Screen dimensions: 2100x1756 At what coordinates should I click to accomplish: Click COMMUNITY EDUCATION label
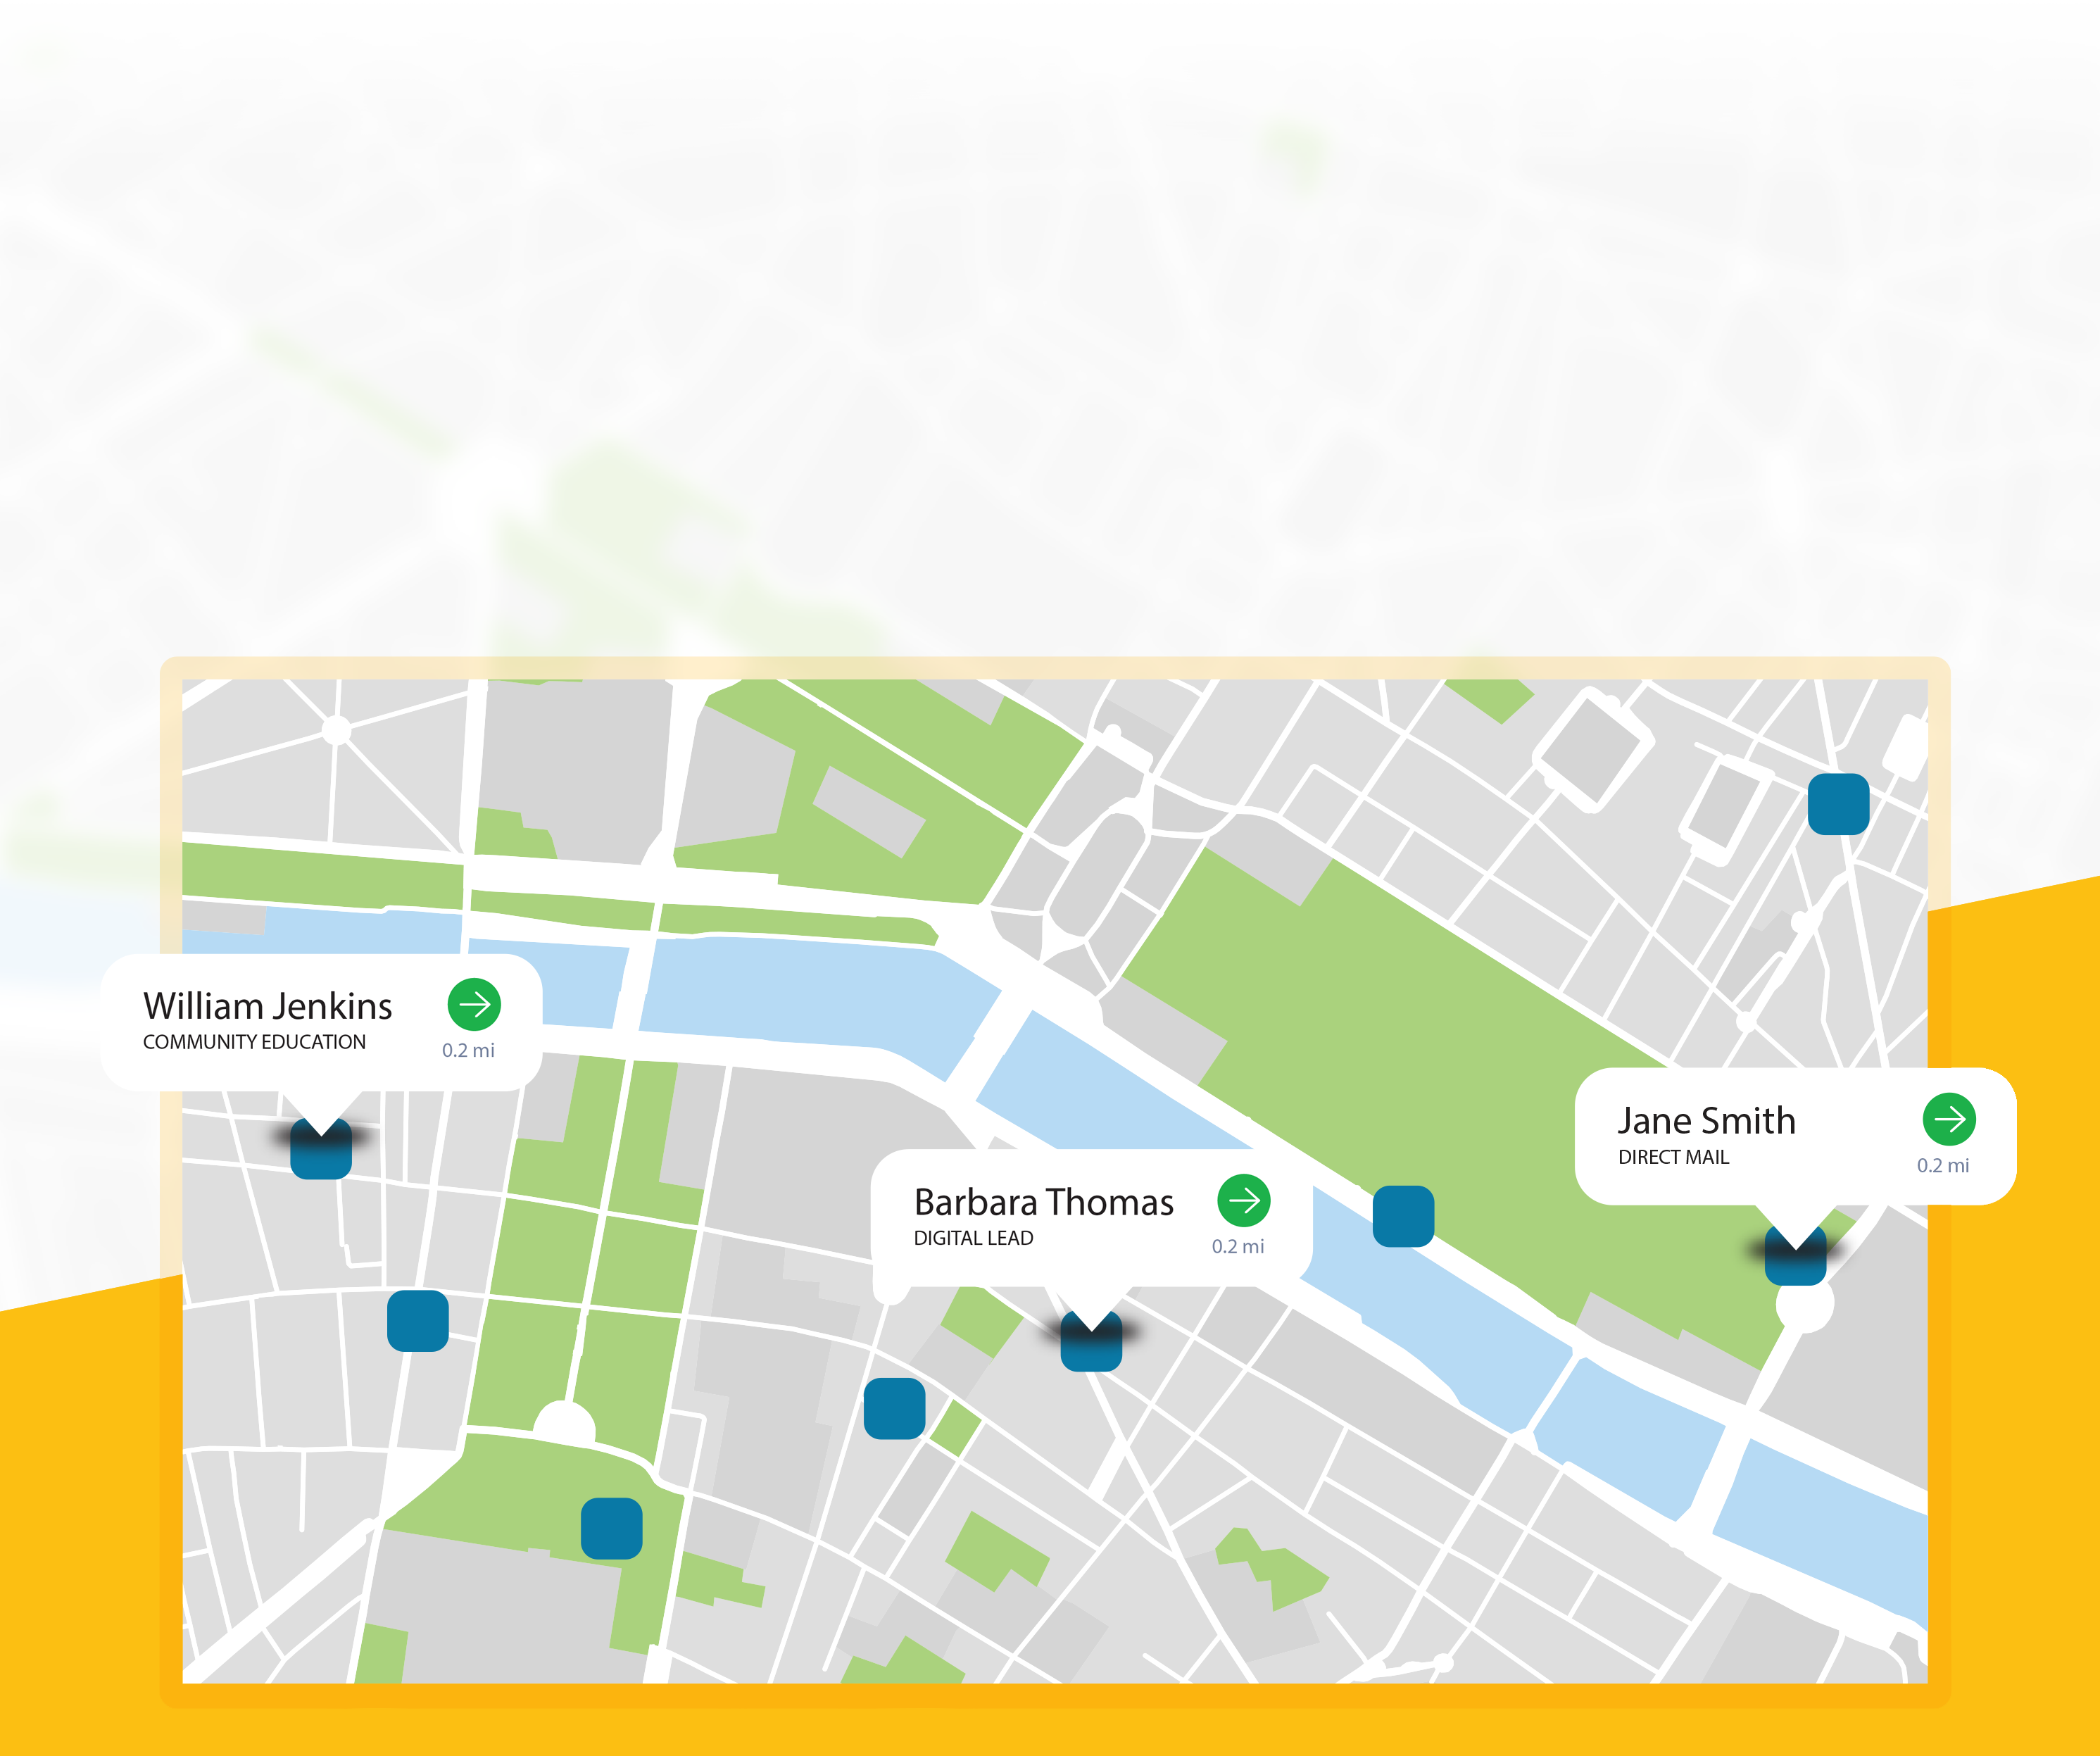coord(254,1042)
